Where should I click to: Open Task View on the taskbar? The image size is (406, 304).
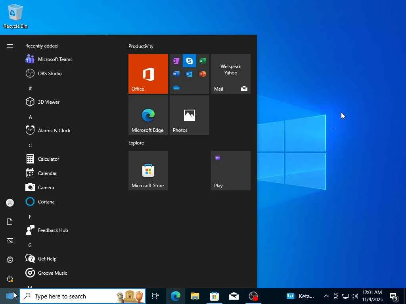click(x=155, y=296)
